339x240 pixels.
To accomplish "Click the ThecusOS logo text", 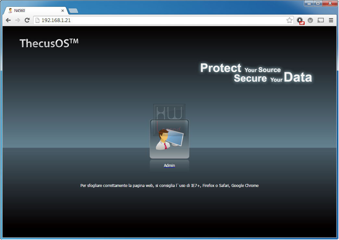I will (x=49, y=43).
